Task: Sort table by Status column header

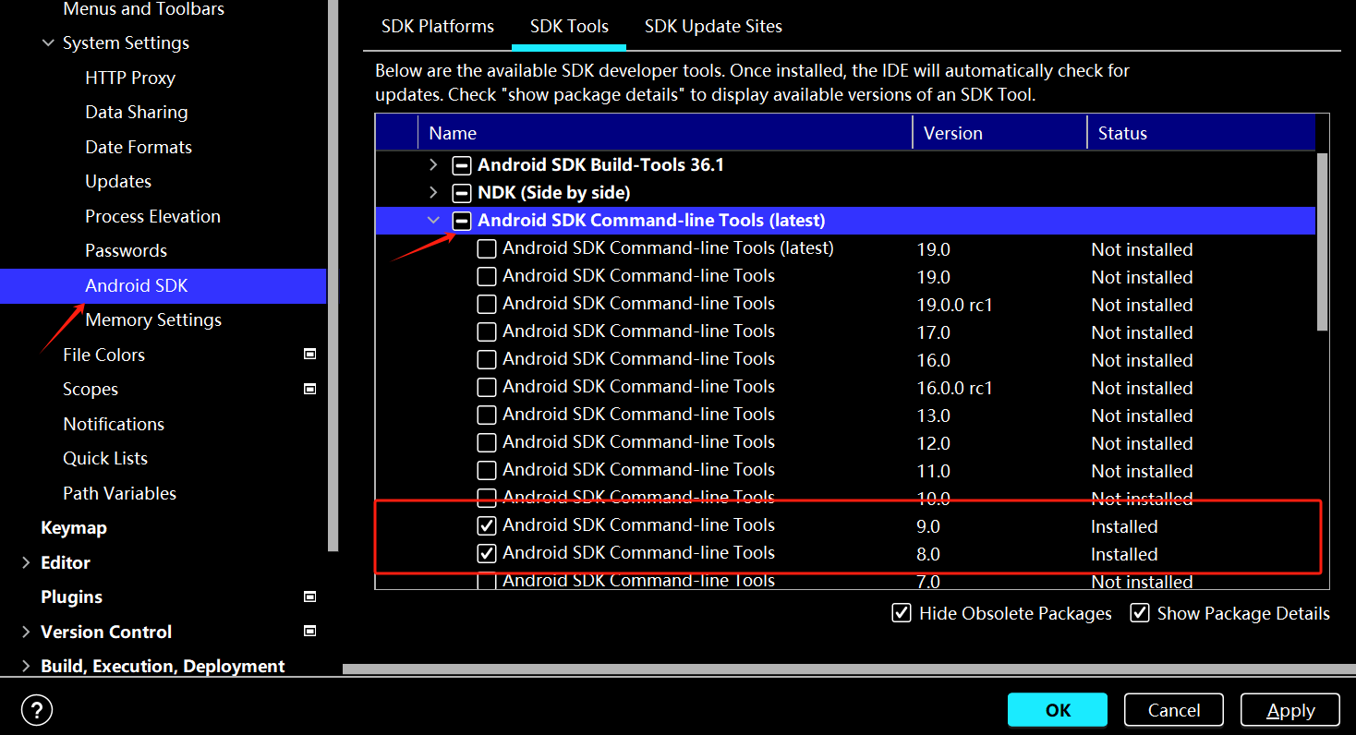Action: pyautogui.click(x=1201, y=133)
